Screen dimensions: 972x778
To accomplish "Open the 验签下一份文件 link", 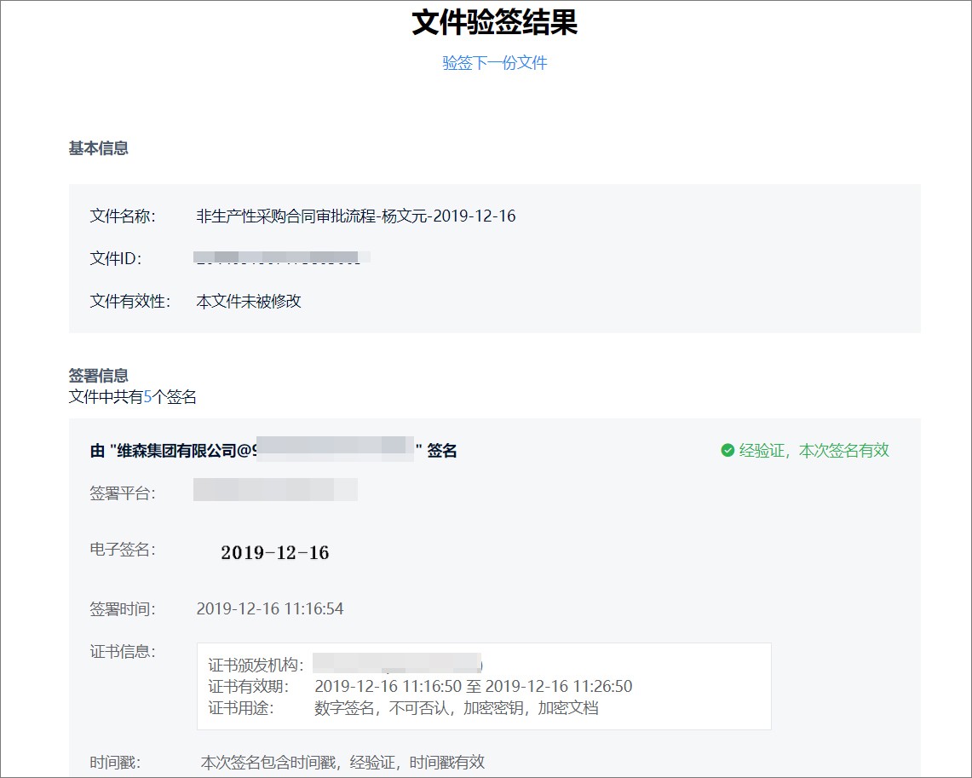I will (495, 63).
